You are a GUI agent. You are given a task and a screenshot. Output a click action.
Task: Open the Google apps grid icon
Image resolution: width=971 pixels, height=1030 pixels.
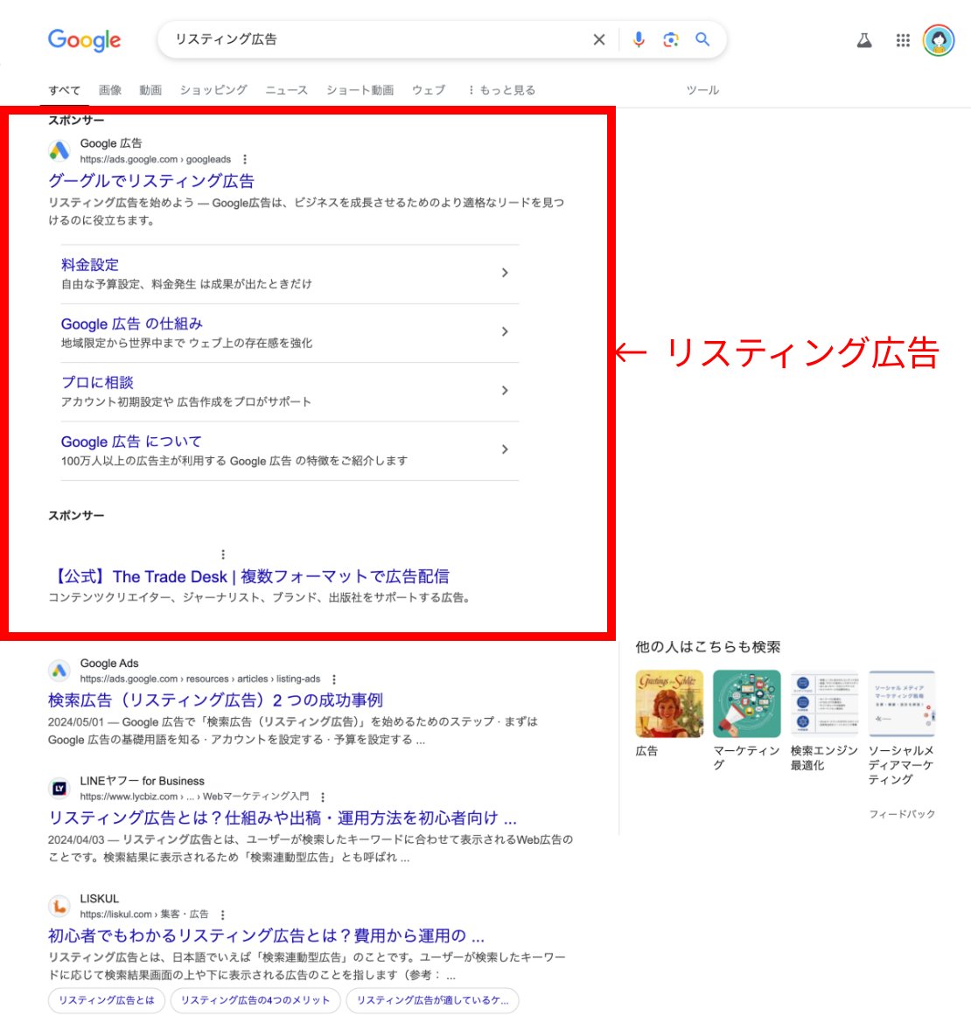coord(903,41)
